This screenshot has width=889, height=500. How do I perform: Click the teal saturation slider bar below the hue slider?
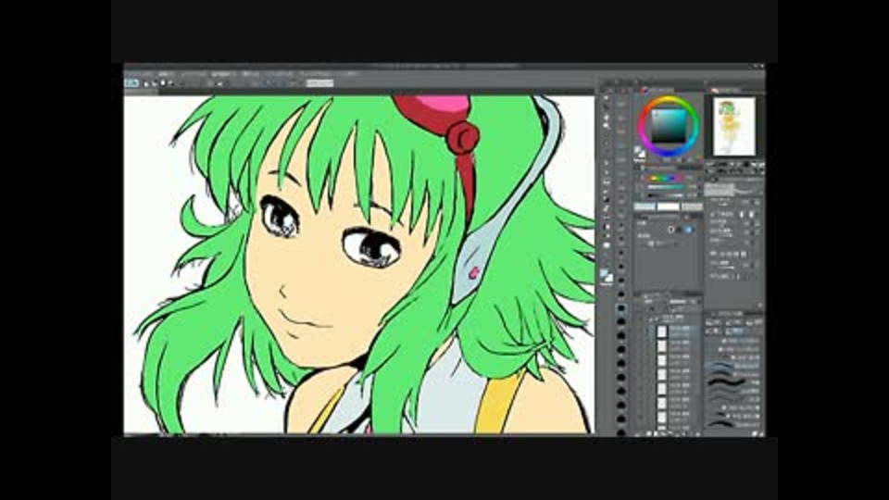point(665,187)
